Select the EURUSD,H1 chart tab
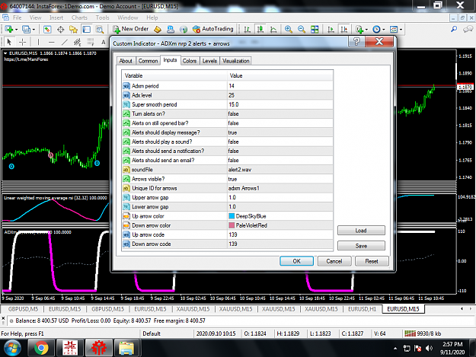 (362, 309)
